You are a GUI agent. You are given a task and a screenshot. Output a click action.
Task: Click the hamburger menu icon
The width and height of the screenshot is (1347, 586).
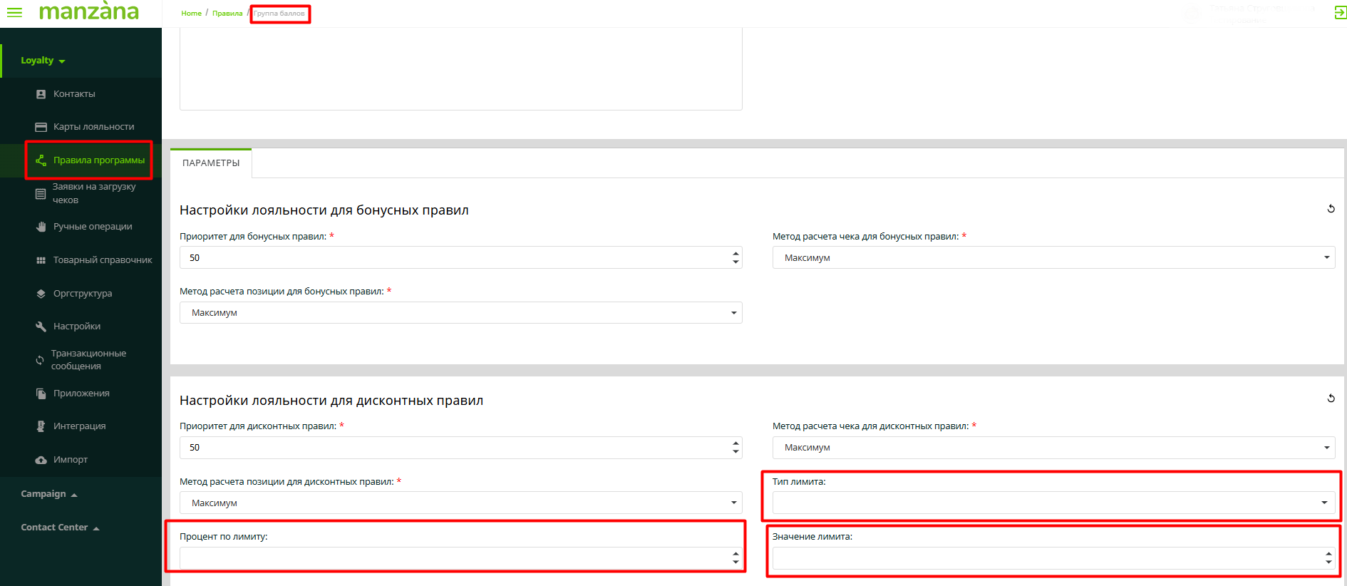(14, 13)
